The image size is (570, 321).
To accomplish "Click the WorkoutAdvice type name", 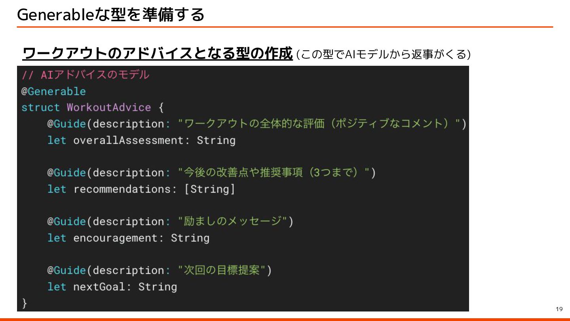I will coord(108,108).
